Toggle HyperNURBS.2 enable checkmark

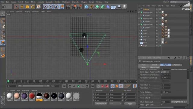(x=160, y=12)
